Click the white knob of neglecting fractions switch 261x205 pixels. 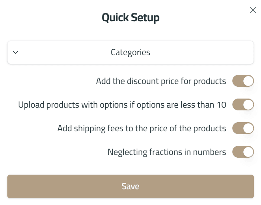[x=248, y=152]
